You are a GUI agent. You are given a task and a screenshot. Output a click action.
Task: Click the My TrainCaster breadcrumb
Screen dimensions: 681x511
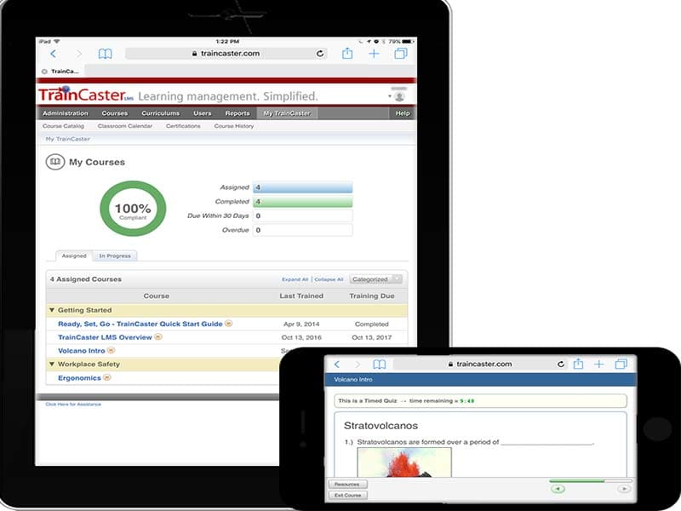pos(68,139)
